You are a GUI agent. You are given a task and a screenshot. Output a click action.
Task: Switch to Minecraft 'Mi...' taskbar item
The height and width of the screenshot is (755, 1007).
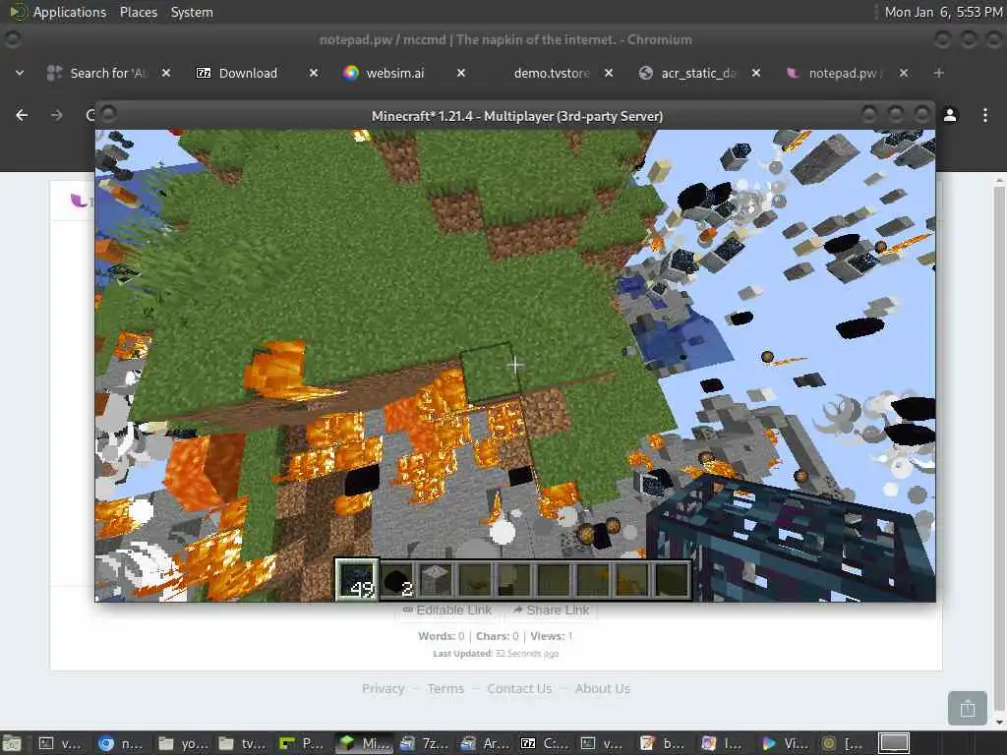tap(364, 743)
